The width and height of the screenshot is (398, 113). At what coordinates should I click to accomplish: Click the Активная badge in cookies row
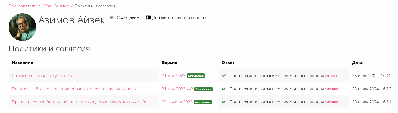(196, 76)
